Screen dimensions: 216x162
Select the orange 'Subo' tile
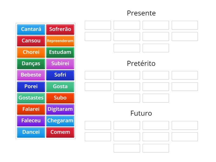click(60, 98)
